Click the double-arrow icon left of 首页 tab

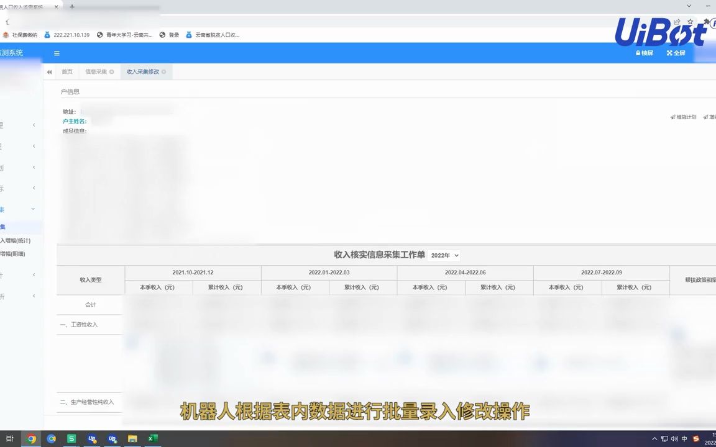(49, 71)
